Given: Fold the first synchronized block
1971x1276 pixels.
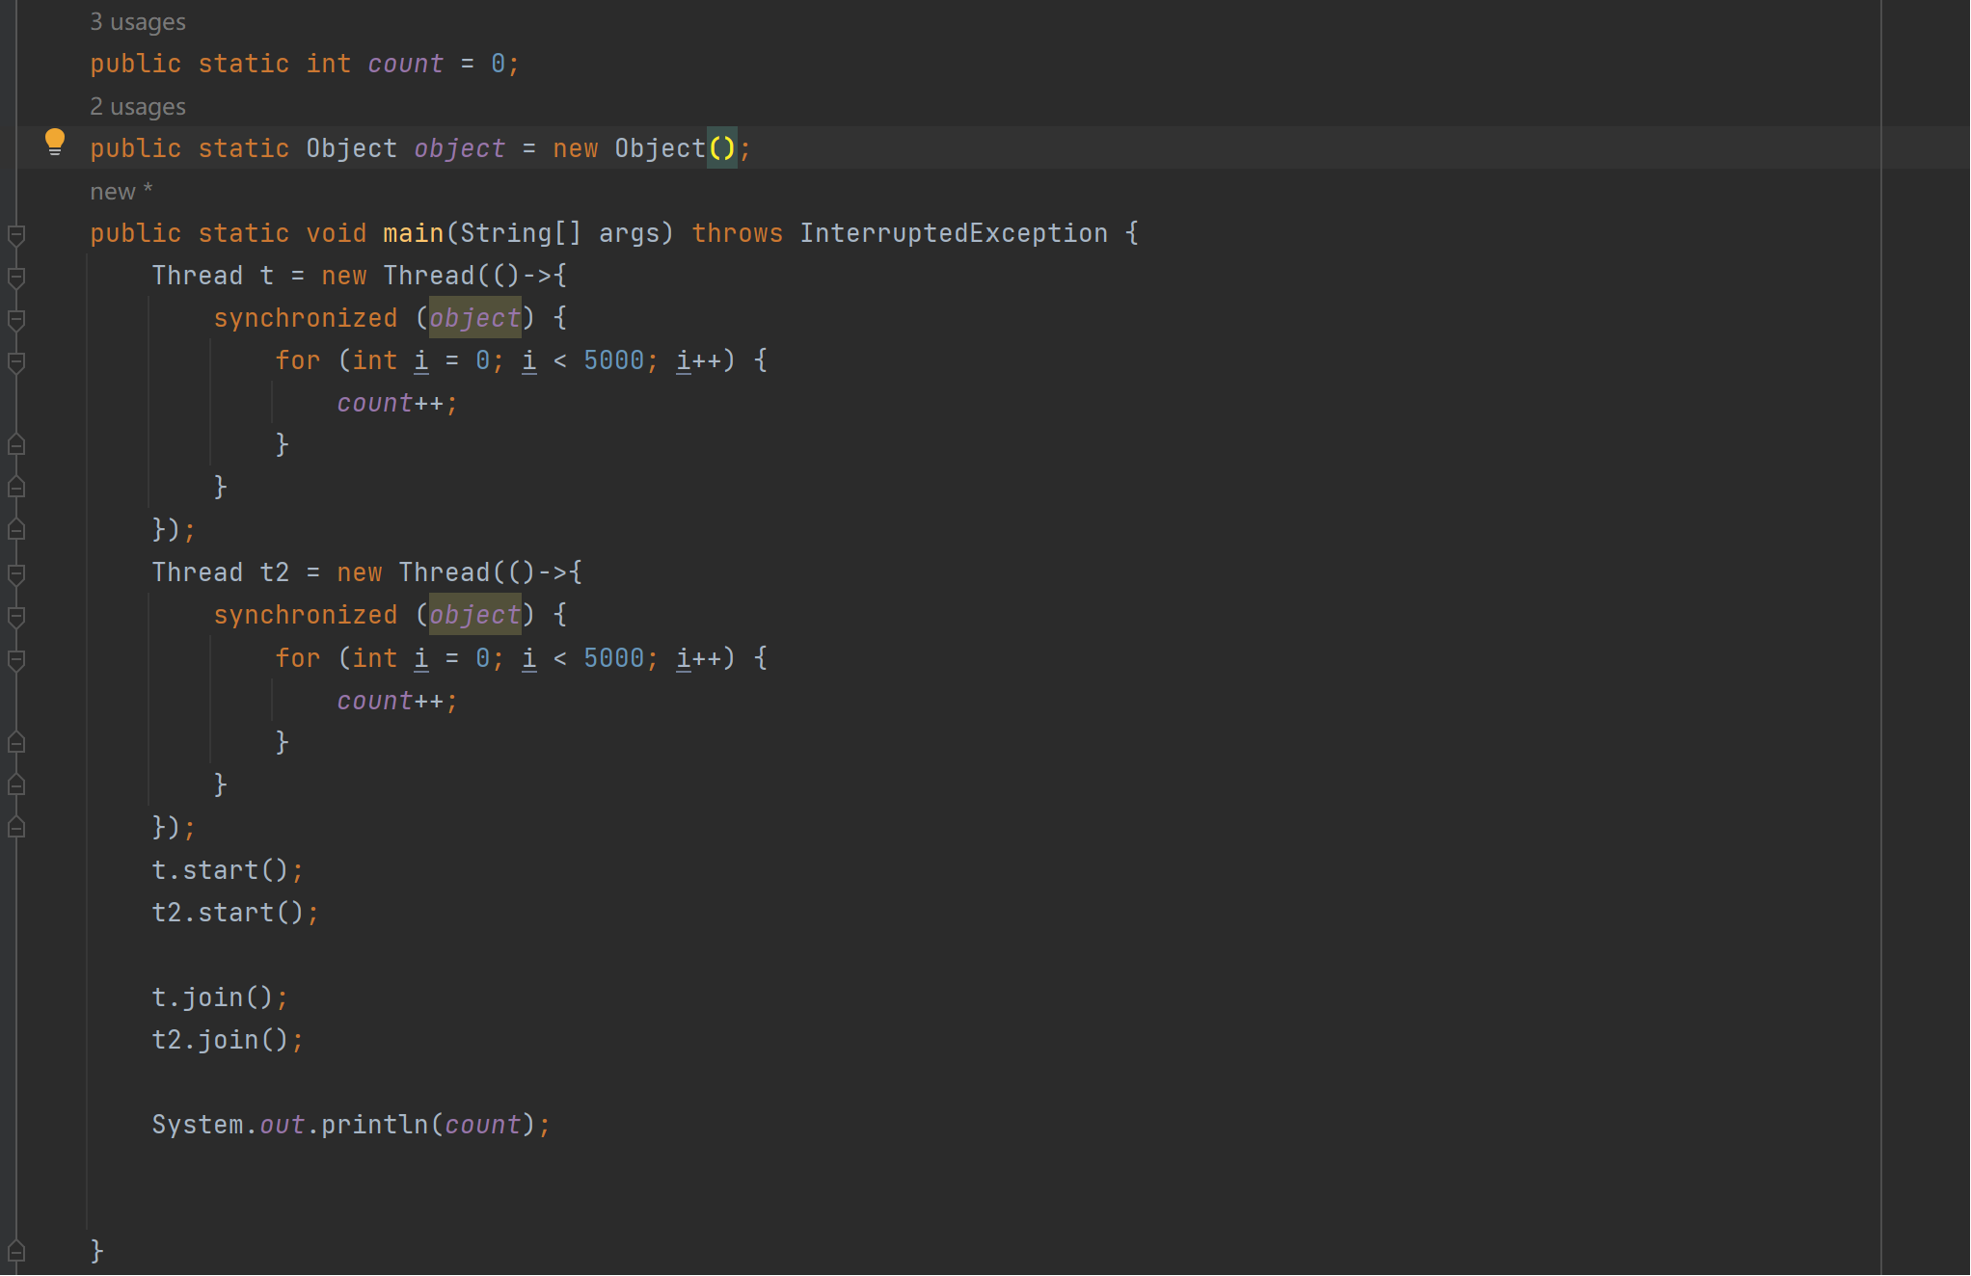Looking at the screenshot, I should (16, 319).
